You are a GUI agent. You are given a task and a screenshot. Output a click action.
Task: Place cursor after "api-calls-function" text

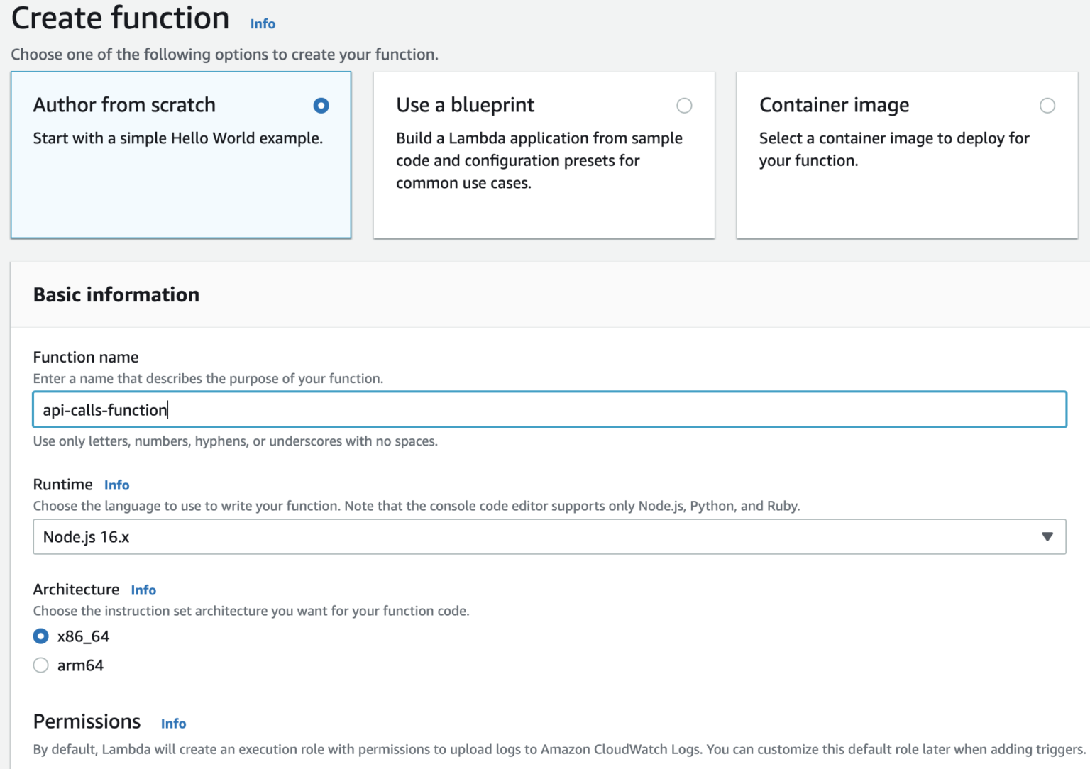coord(167,409)
